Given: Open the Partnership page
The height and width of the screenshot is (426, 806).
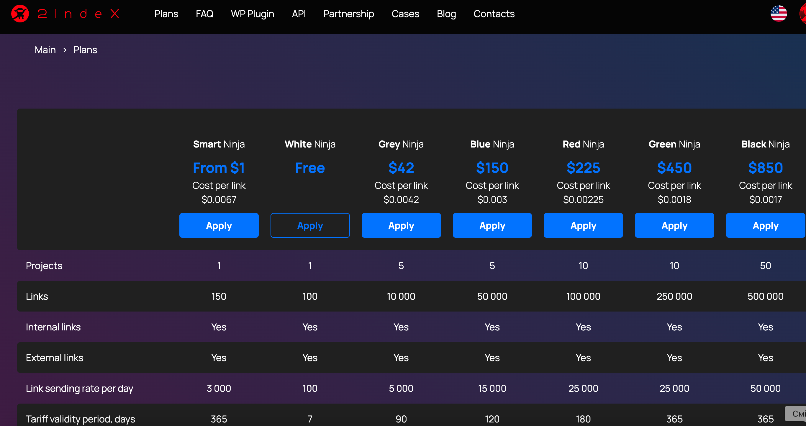Looking at the screenshot, I should coord(348,14).
